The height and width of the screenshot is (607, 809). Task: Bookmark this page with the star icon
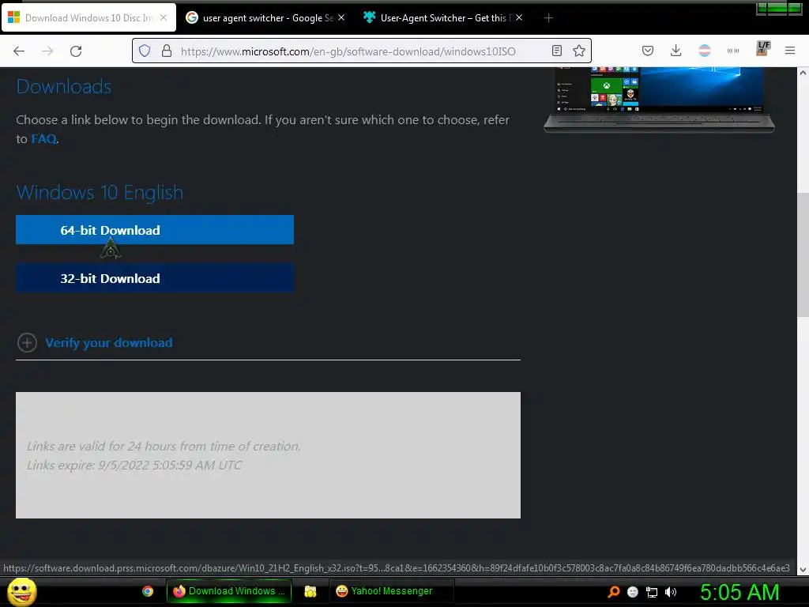(579, 51)
